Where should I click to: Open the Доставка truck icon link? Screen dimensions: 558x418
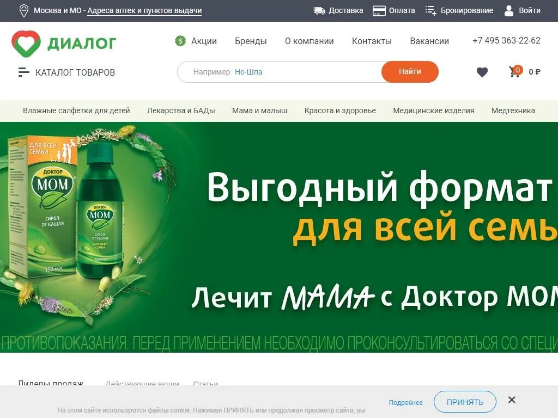pos(319,11)
